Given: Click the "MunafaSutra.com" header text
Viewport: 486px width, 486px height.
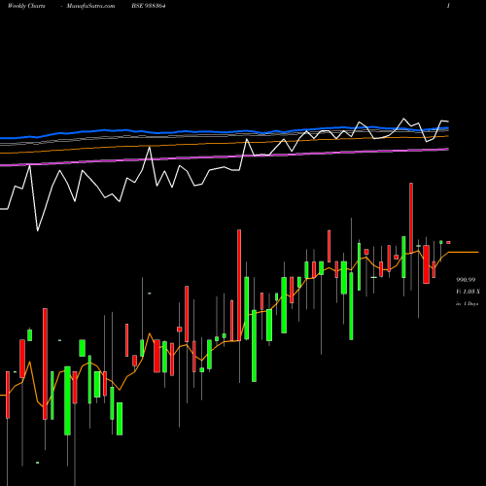Looking at the screenshot, I should pos(90,6).
